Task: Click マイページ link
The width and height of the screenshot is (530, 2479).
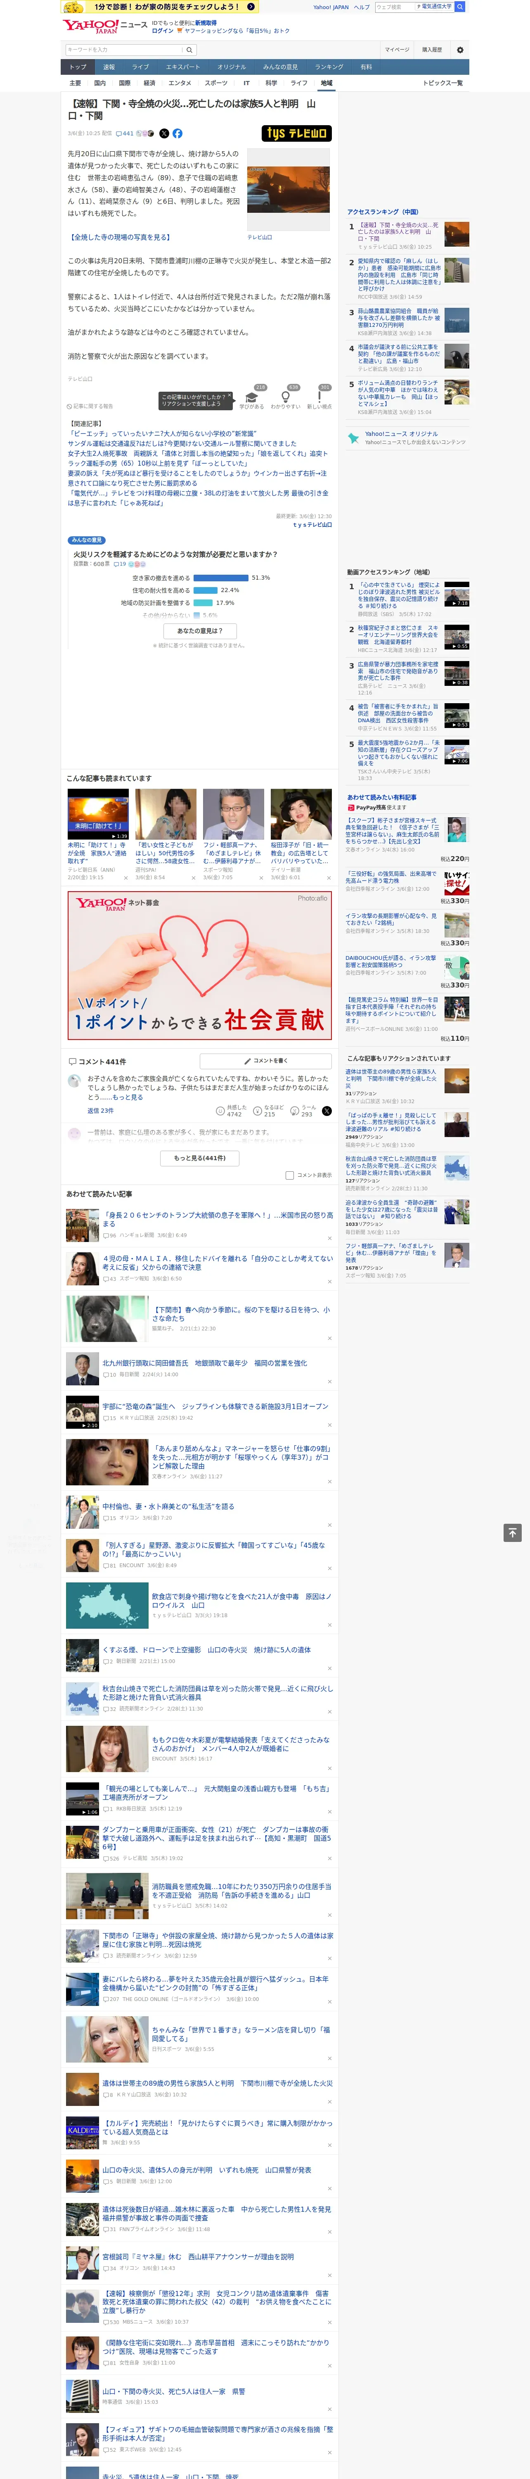Action: pos(397,50)
